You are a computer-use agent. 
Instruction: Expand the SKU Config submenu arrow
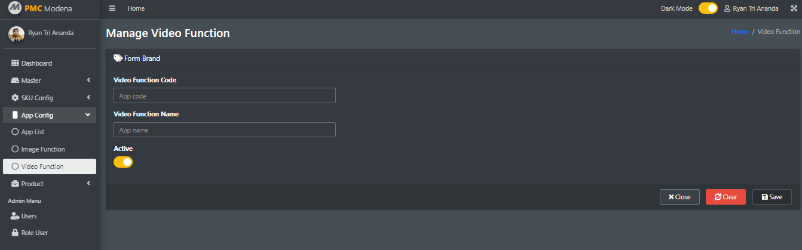coord(88,98)
